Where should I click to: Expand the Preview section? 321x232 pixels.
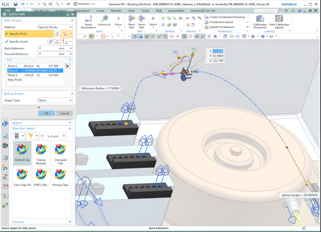coord(70,222)
